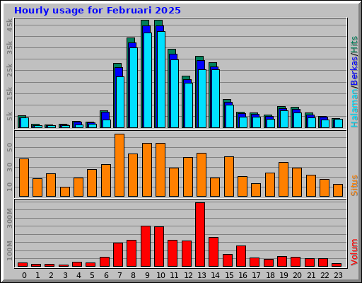Viewport: 362px width, 283px height.
Task: Click hour label '6' on the x-axis
Action: point(106,275)
